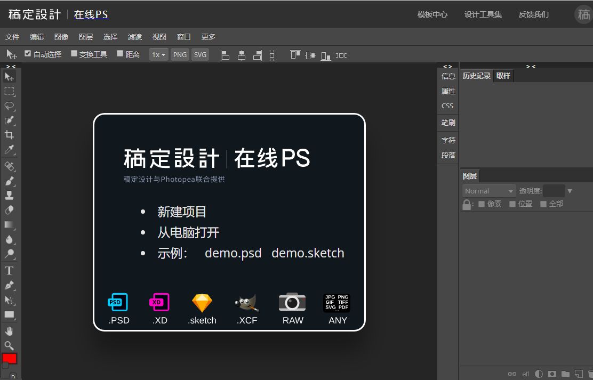The width and height of the screenshot is (593, 380).
Task: Uncheck the 自动选择 checkbox
Action: click(28, 54)
